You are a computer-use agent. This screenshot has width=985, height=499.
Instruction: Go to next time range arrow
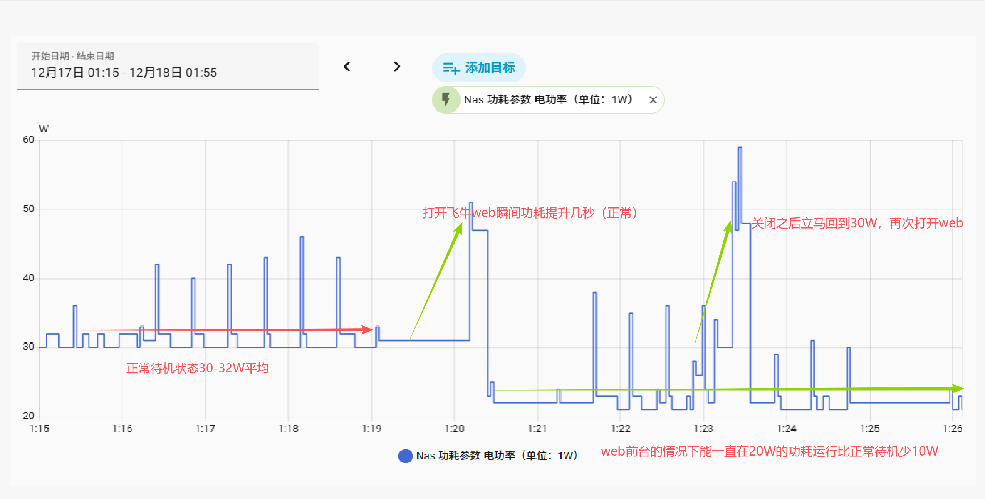click(x=397, y=67)
